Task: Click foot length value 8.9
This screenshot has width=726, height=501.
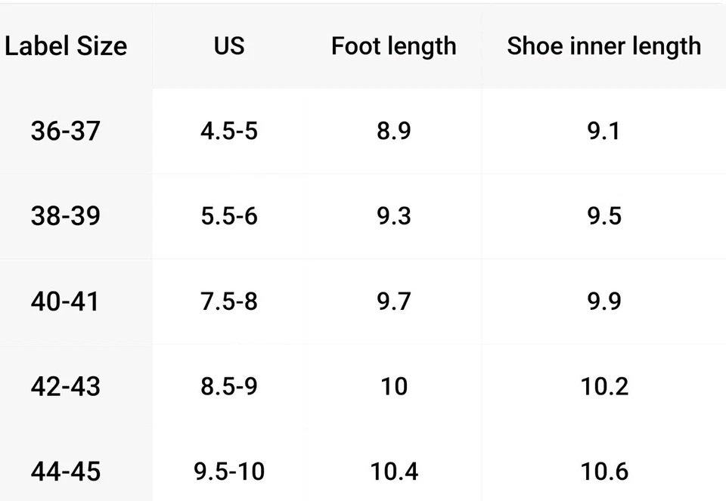Action: pos(393,131)
